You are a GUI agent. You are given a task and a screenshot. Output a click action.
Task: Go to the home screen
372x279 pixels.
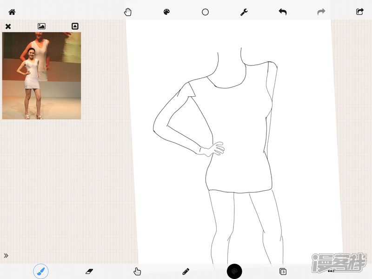pos(12,12)
